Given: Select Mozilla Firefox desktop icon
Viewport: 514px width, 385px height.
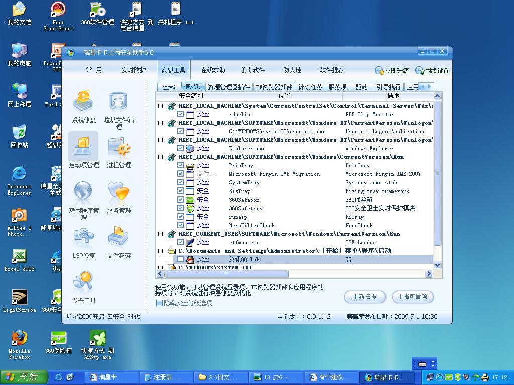Looking at the screenshot, I should [x=19, y=345].
